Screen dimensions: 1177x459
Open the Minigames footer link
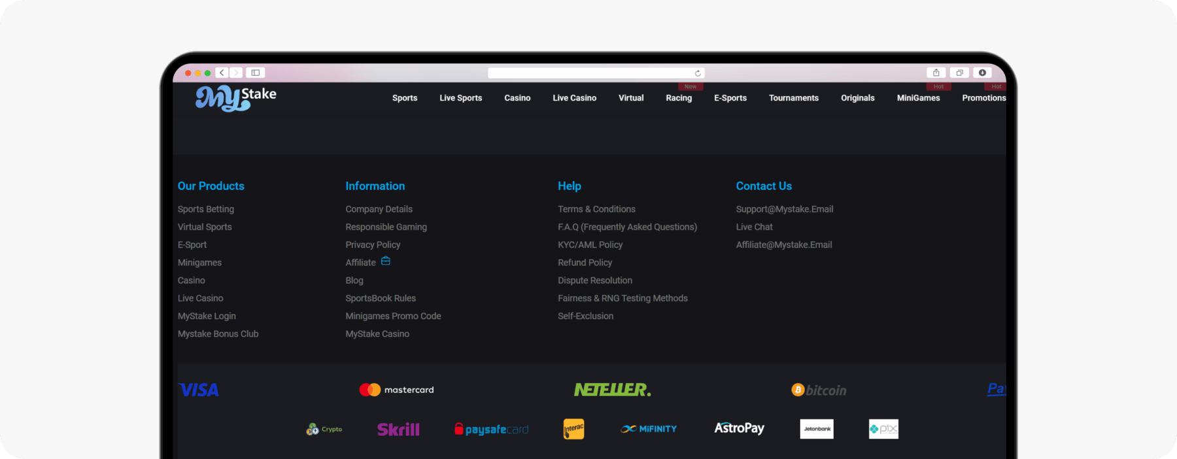(199, 262)
